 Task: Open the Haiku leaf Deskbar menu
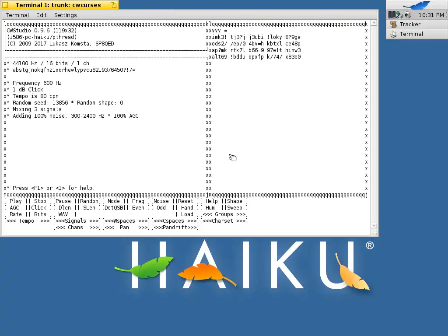point(416,5)
